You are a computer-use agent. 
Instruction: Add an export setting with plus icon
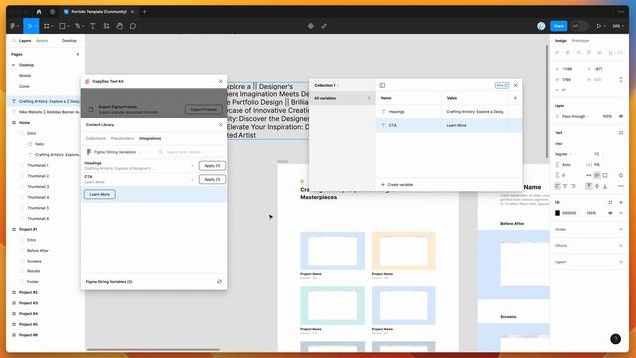(621, 262)
